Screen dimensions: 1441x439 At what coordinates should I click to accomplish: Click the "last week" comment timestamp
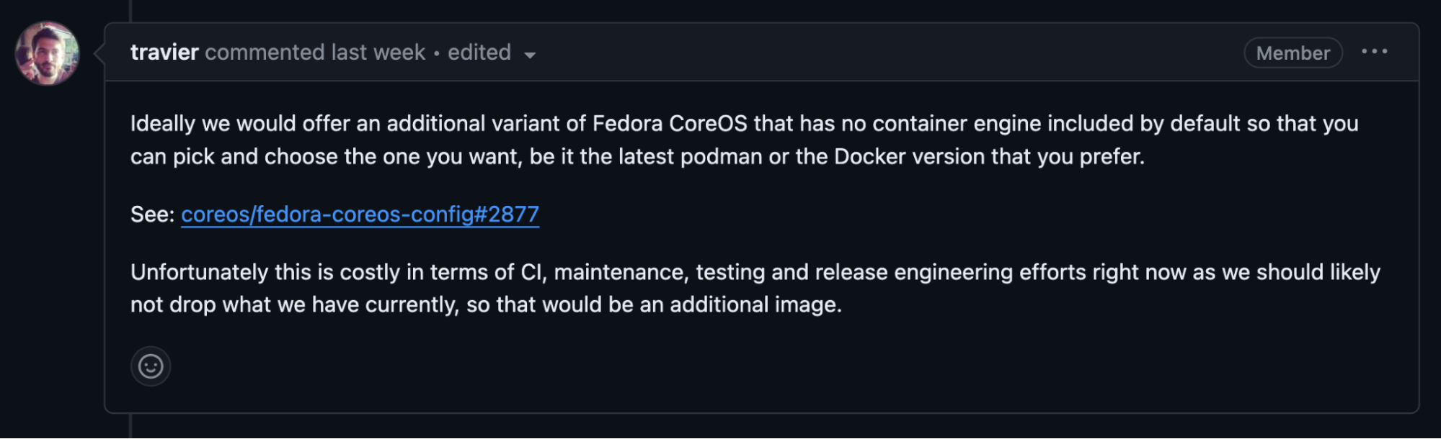[378, 53]
